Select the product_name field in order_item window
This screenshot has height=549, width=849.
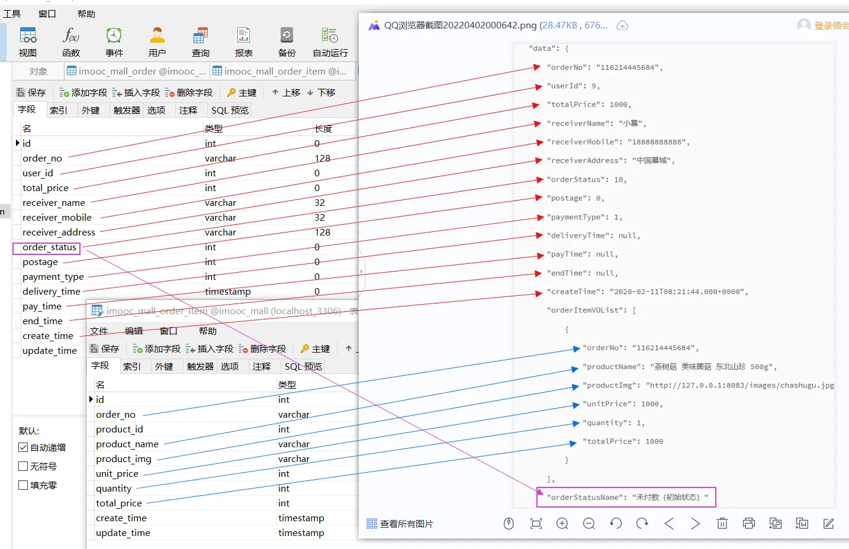point(127,444)
